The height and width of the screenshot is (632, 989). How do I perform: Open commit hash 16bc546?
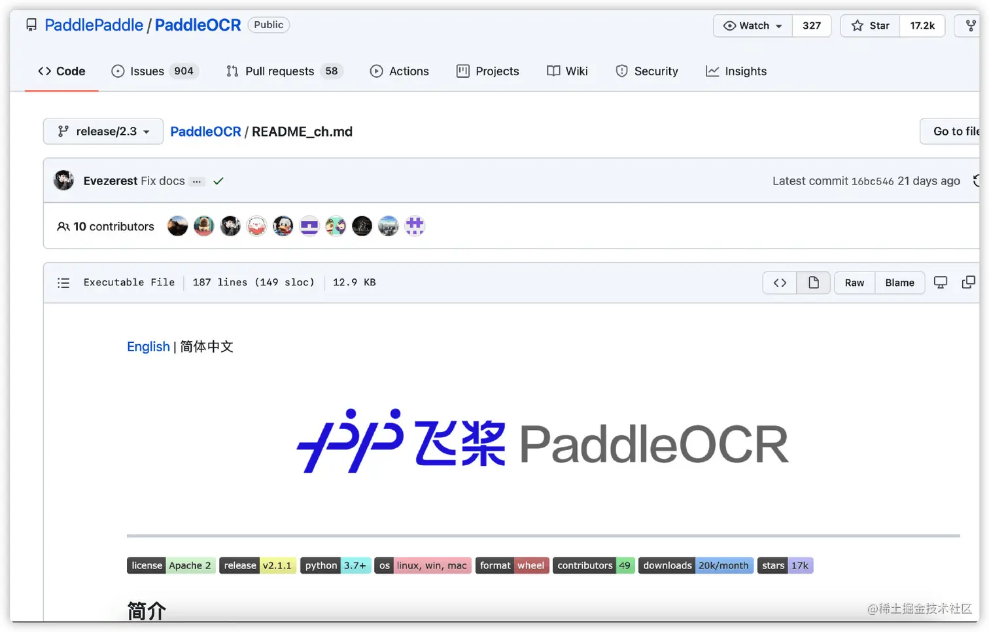click(x=872, y=181)
